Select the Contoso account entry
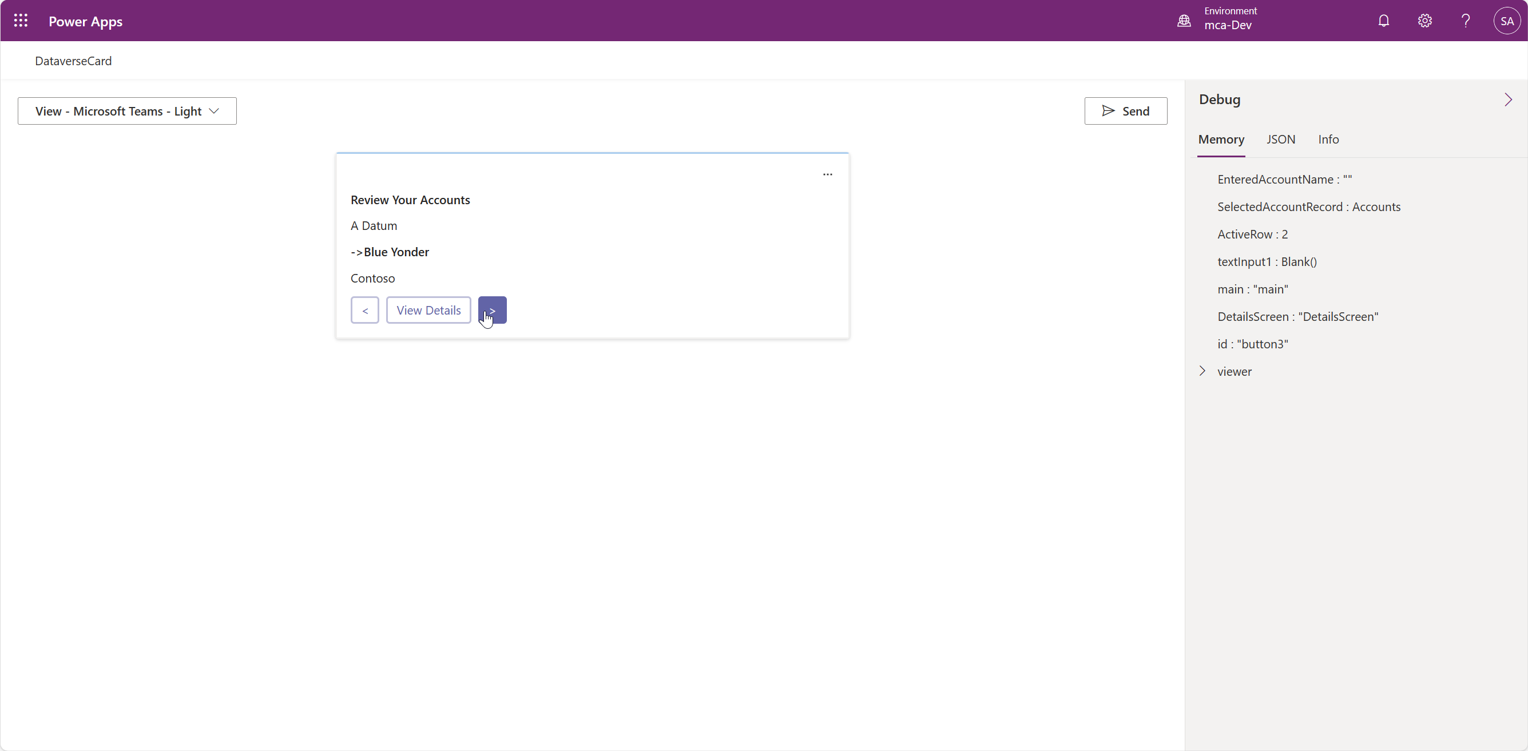 [372, 277]
